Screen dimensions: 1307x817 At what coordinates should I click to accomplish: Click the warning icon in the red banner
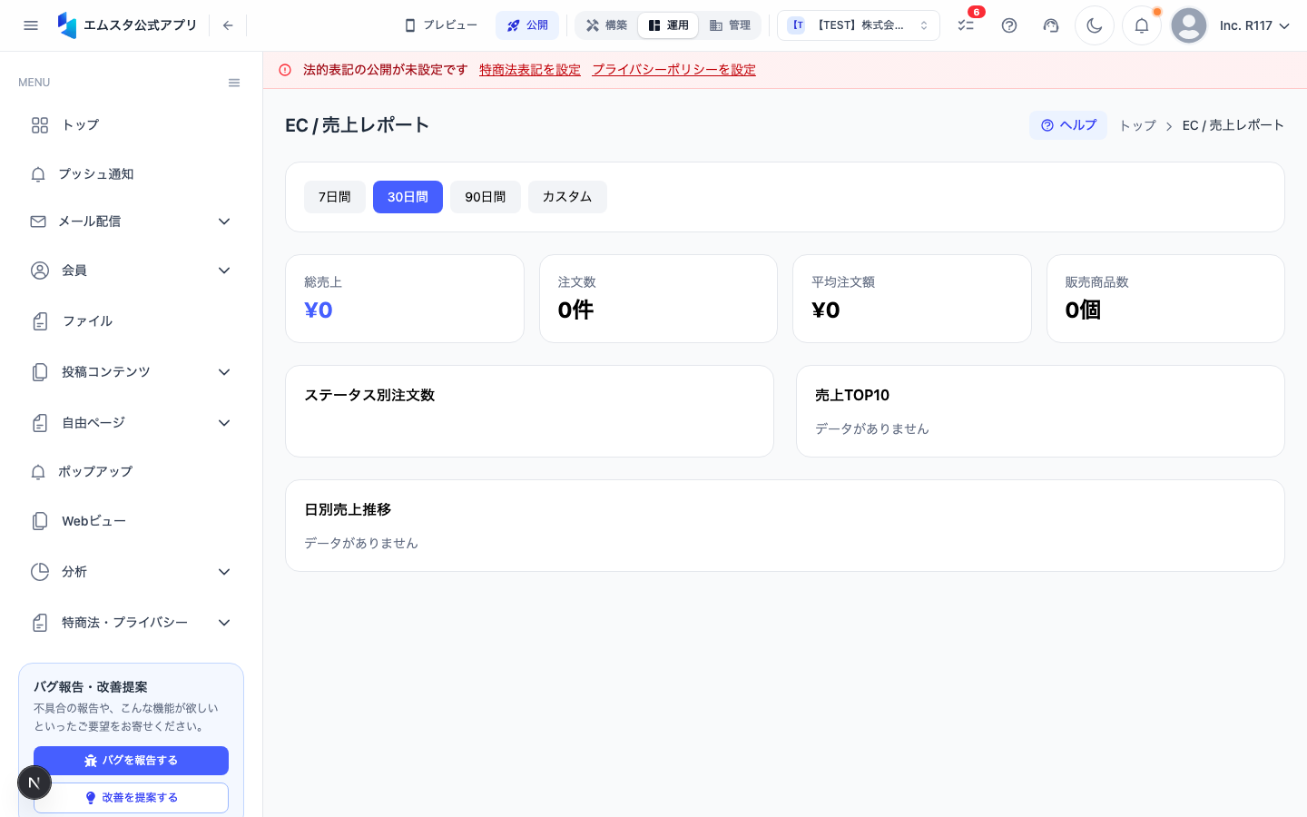285,70
